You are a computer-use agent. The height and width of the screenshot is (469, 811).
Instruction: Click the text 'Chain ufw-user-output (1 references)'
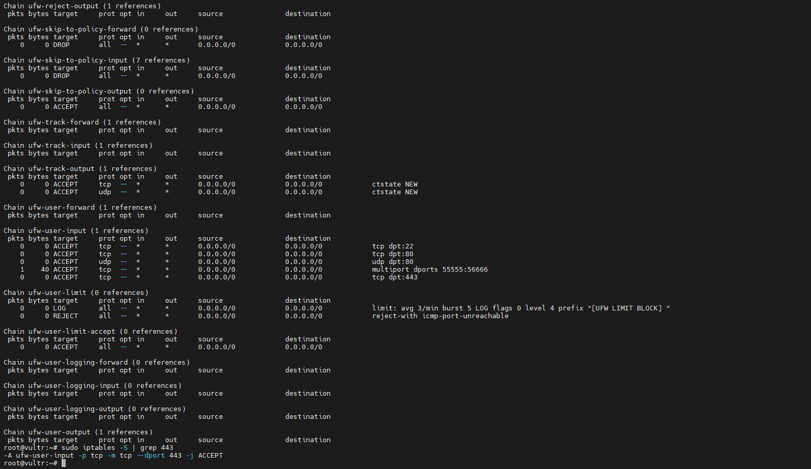(x=78, y=432)
